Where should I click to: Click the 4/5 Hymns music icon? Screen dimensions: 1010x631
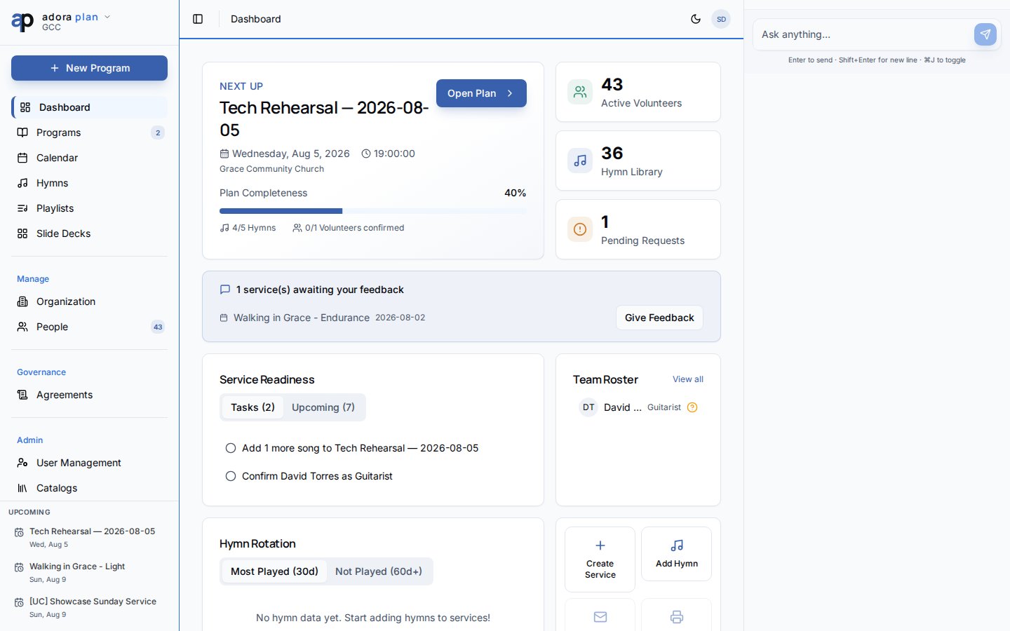point(224,228)
